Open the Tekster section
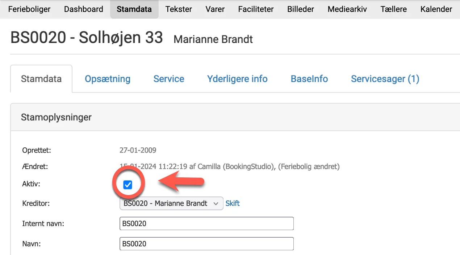This screenshot has height=255, width=460. 179,9
